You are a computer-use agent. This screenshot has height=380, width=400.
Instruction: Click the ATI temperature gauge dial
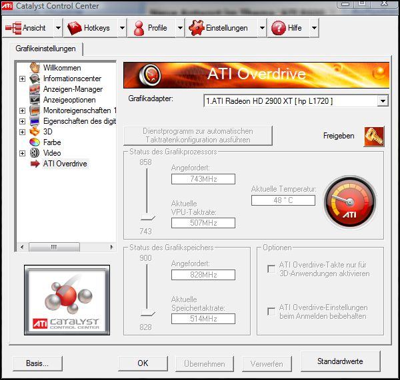349,203
